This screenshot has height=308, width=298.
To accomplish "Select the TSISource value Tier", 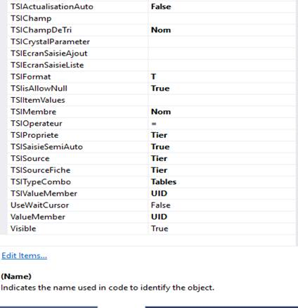I will point(159,158).
